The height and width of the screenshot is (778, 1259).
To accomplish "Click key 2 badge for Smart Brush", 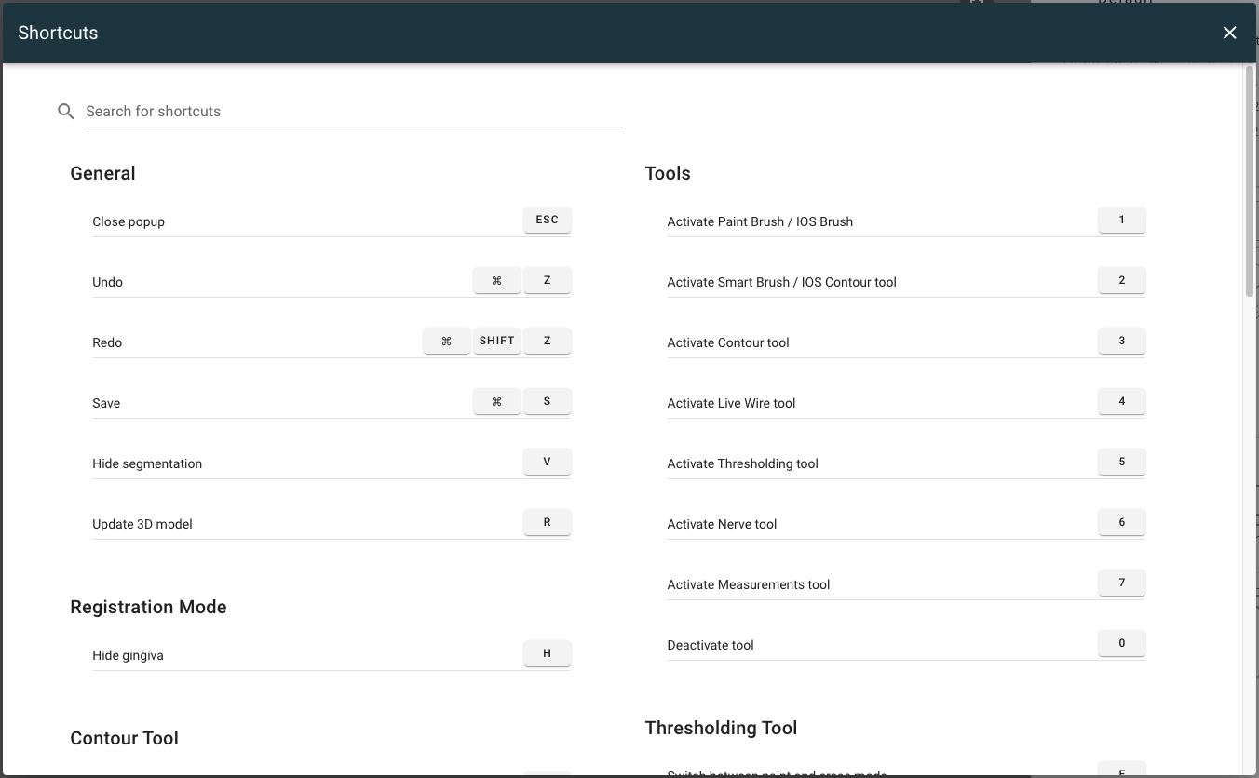I will tap(1121, 281).
